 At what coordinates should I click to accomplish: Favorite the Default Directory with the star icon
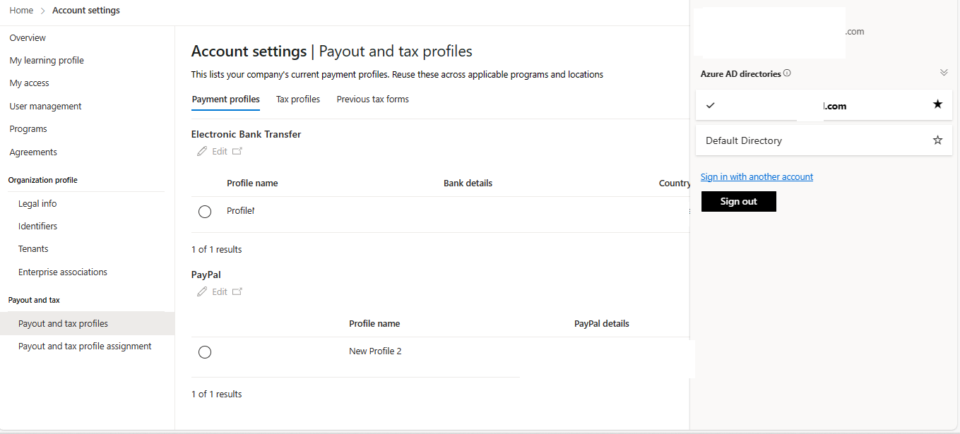(937, 140)
